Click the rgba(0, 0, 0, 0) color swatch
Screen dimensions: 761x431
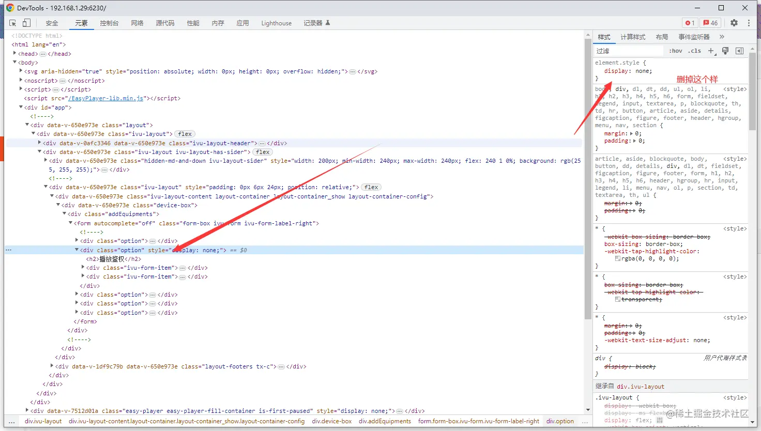[x=617, y=258]
